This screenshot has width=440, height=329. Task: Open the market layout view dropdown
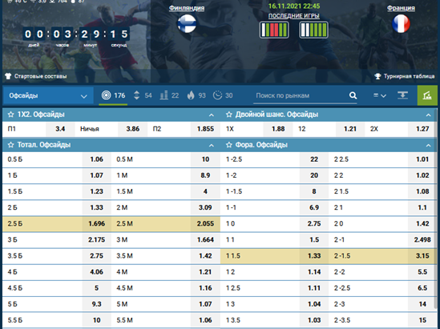click(x=380, y=95)
